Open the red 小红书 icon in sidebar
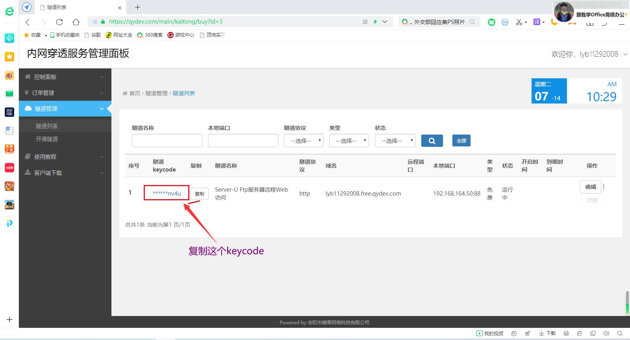Screen dimensions: 630x340 point(9,168)
